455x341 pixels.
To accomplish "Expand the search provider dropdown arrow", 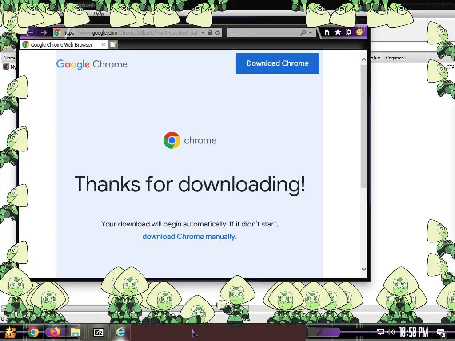I will point(310,33).
